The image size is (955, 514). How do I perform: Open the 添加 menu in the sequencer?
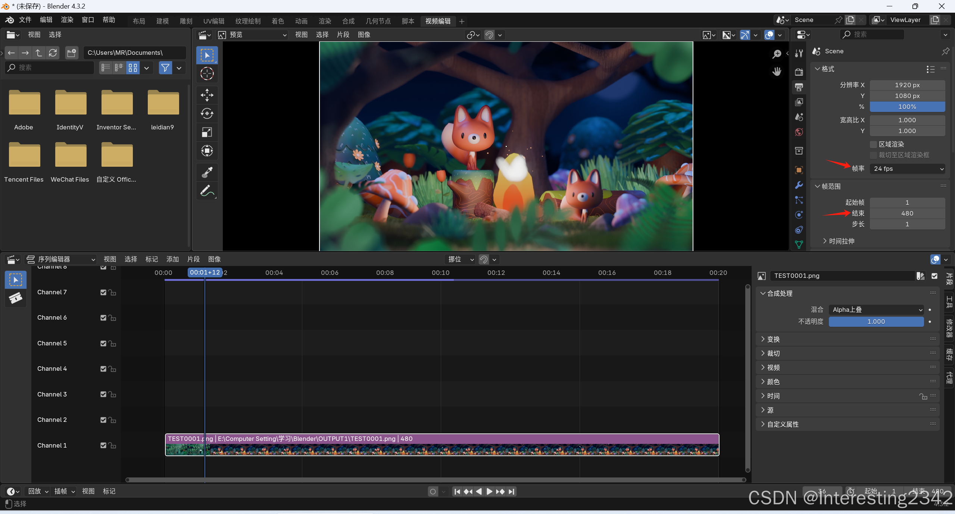172,259
